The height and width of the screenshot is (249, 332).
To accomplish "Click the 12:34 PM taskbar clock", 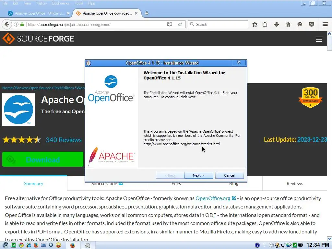I will (318, 245).
